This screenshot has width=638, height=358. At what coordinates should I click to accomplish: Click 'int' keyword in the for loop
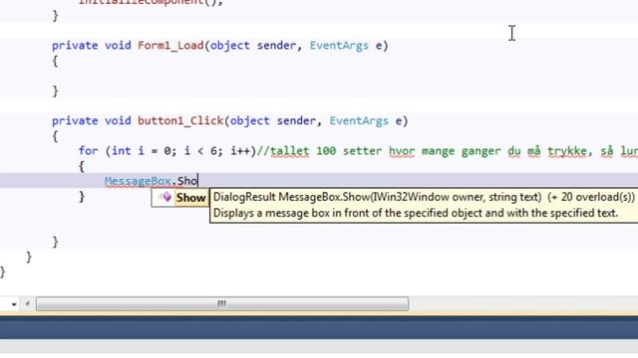122,151
